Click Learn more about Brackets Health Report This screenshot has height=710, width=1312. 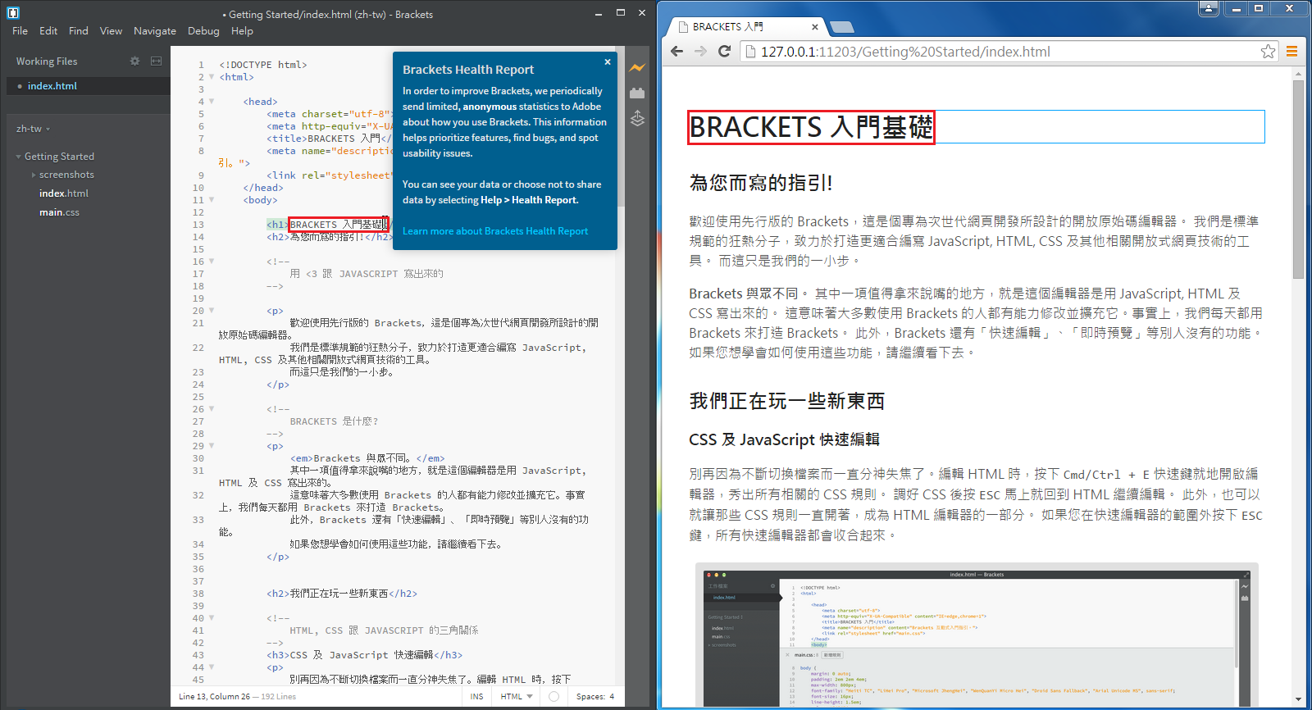coord(495,231)
